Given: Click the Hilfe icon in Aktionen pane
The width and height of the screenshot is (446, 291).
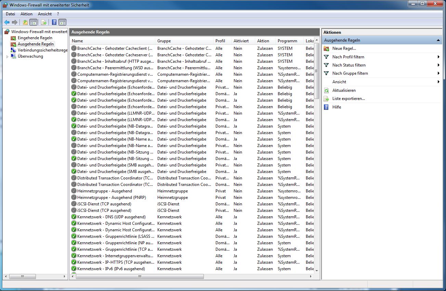Looking at the screenshot, I should point(326,107).
